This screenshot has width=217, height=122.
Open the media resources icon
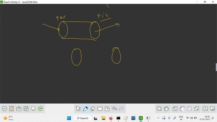tap(26, 109)
